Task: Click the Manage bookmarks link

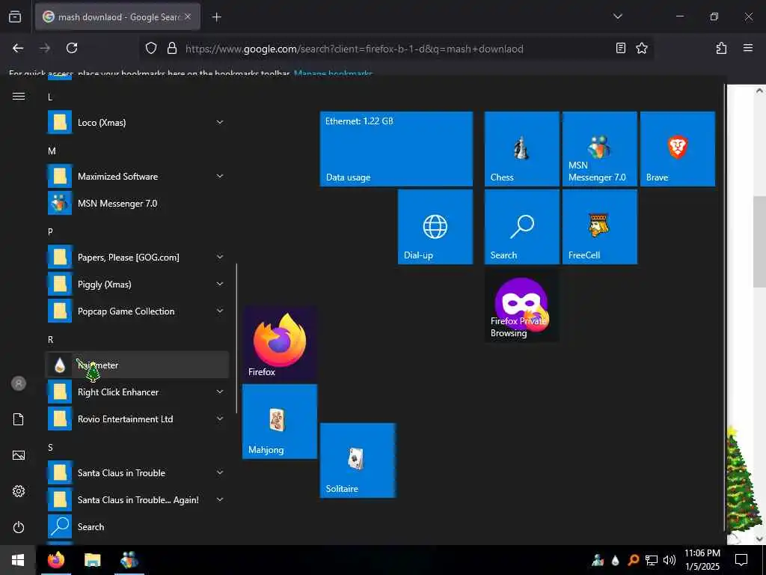Action: [333, 74]
